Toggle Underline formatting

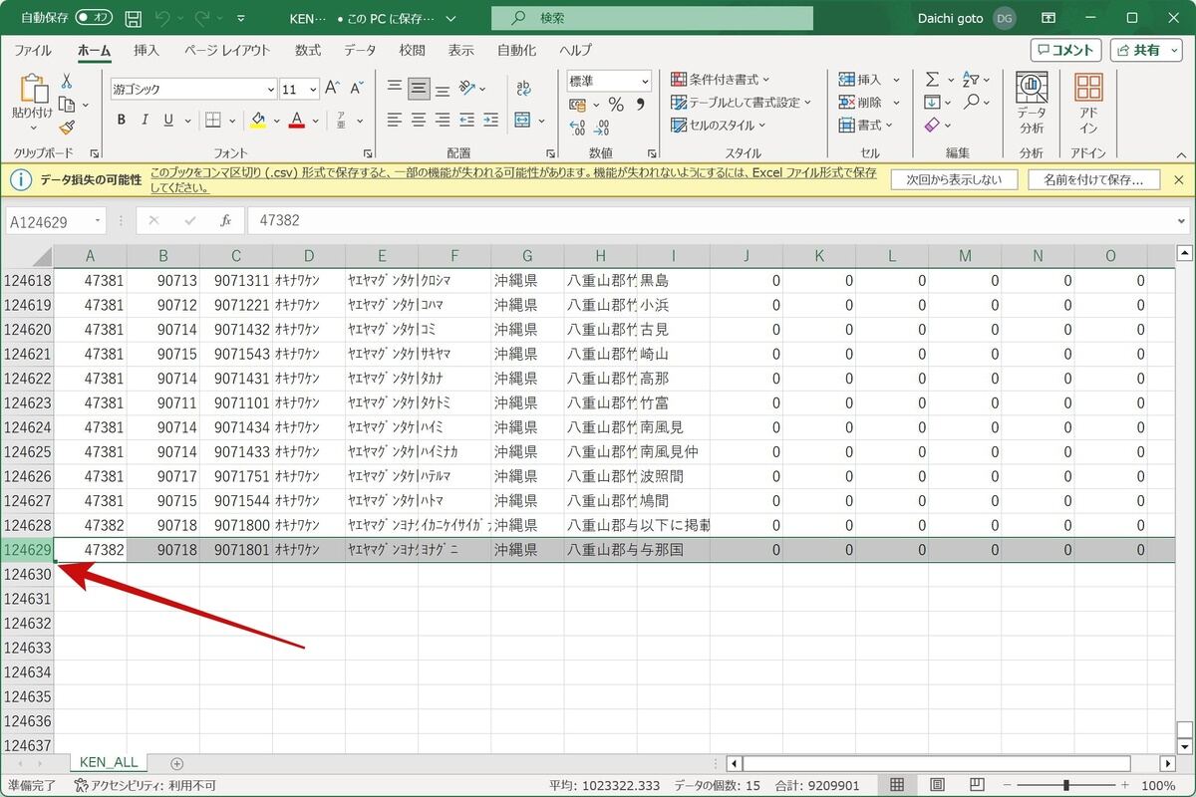click(168, 121)
